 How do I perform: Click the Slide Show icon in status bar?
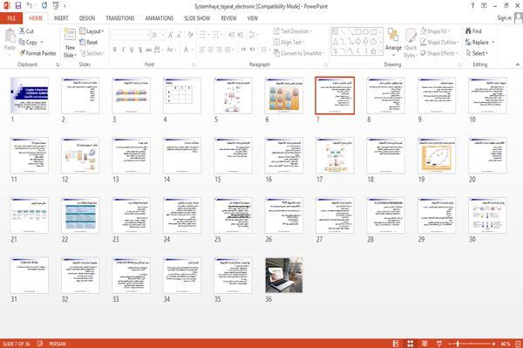click(x=439, y=344)
